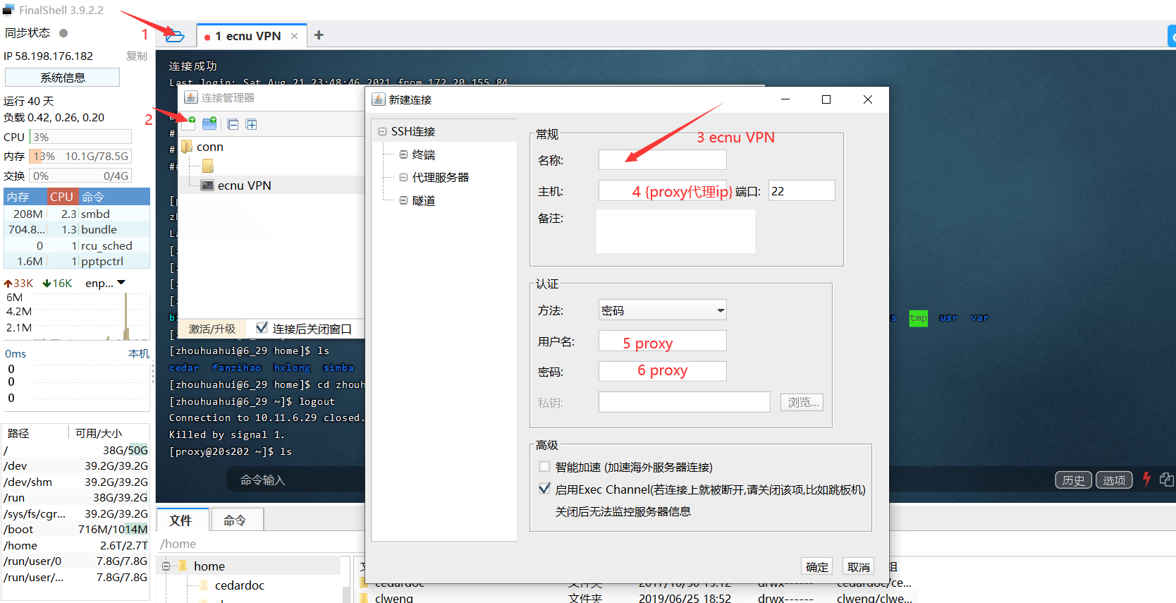Click the 名称 input field
1176x603 pixels.
coord(662,160)
